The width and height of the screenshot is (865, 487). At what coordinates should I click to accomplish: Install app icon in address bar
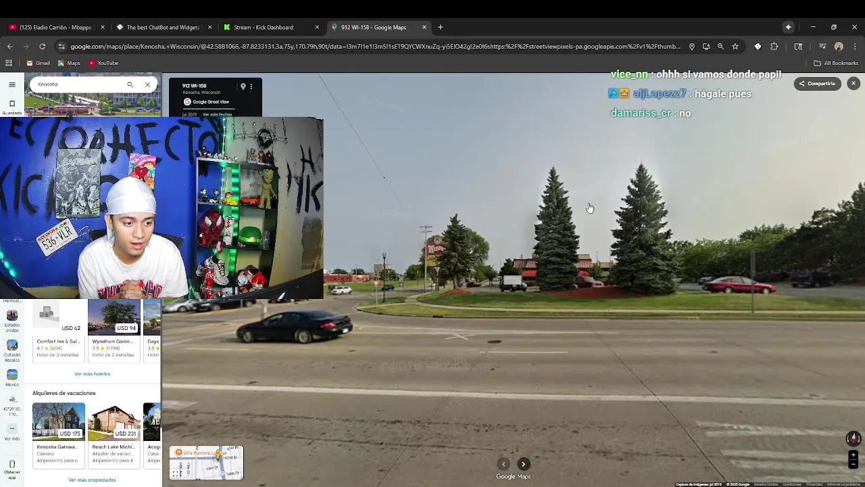(x=706, y=47)
